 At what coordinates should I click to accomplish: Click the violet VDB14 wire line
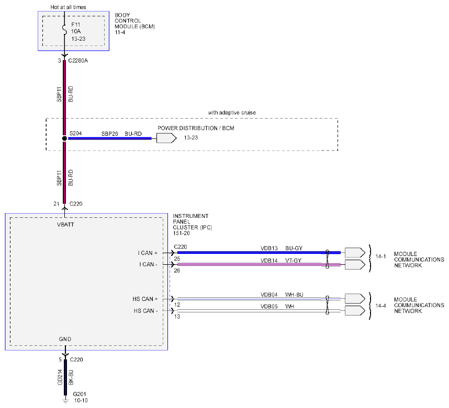259,265
